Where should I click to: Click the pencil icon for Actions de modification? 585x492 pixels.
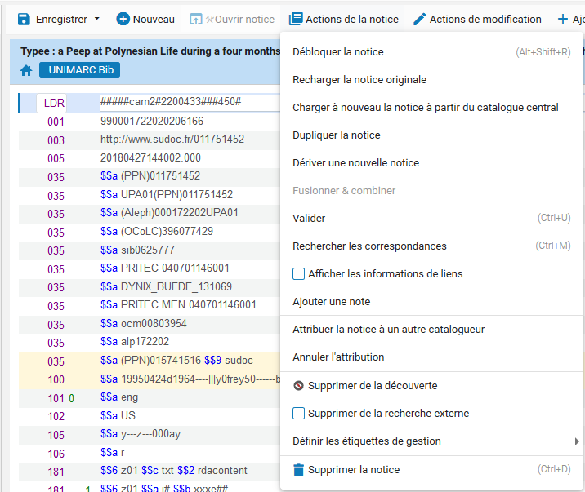pyautogui.click(x=420, y=19)
